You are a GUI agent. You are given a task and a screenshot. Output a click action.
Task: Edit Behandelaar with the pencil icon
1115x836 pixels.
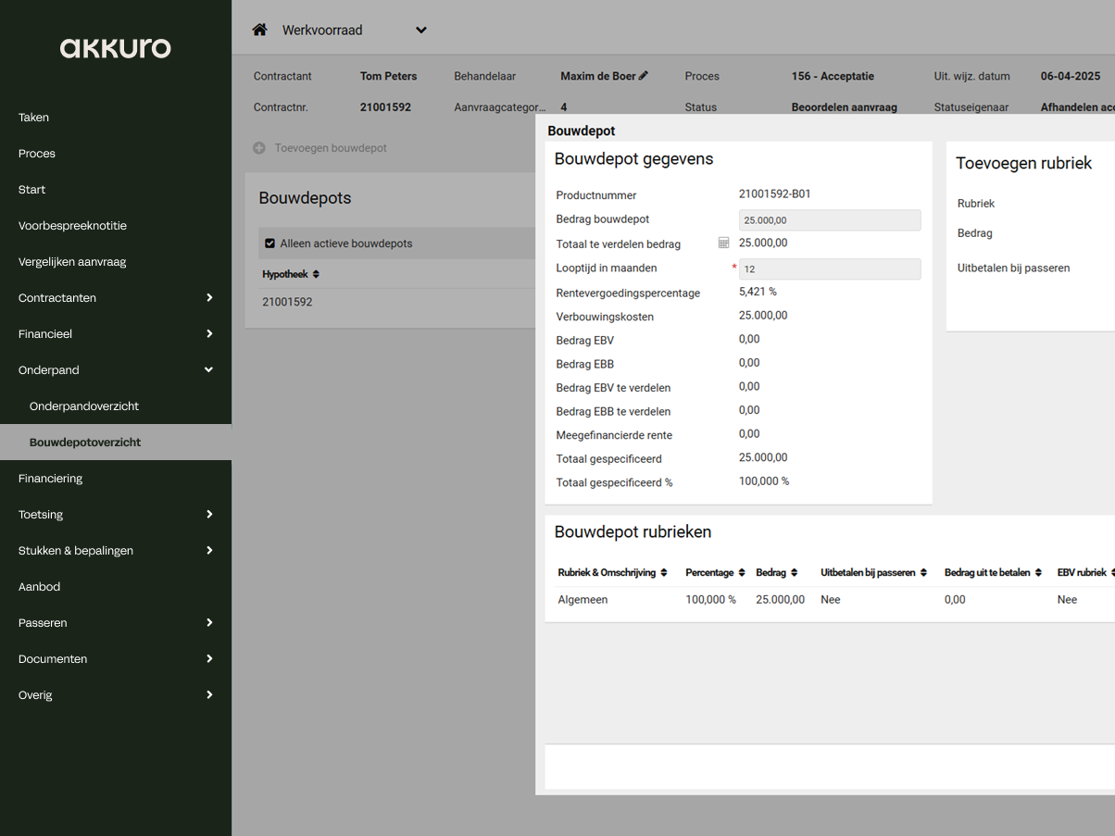click(644, 76)
